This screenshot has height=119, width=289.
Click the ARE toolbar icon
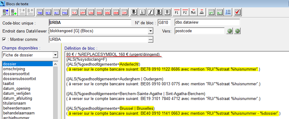107,12
